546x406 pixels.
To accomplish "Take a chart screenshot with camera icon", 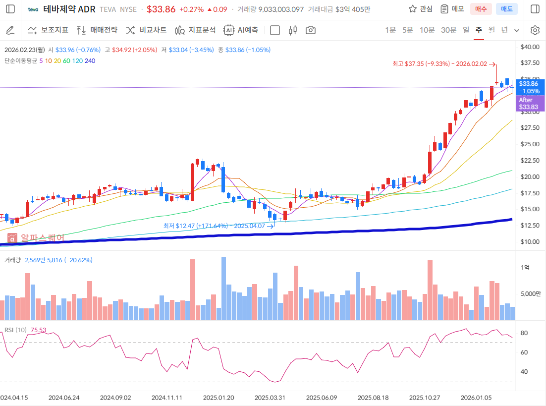I will [x=311, y=30].
